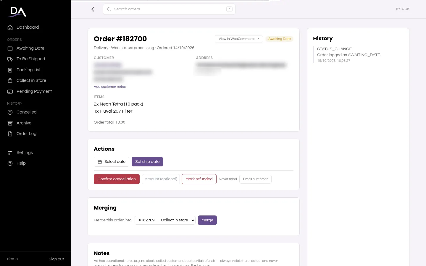Click the Merge button
426x266 pixels.
point(207,220)
